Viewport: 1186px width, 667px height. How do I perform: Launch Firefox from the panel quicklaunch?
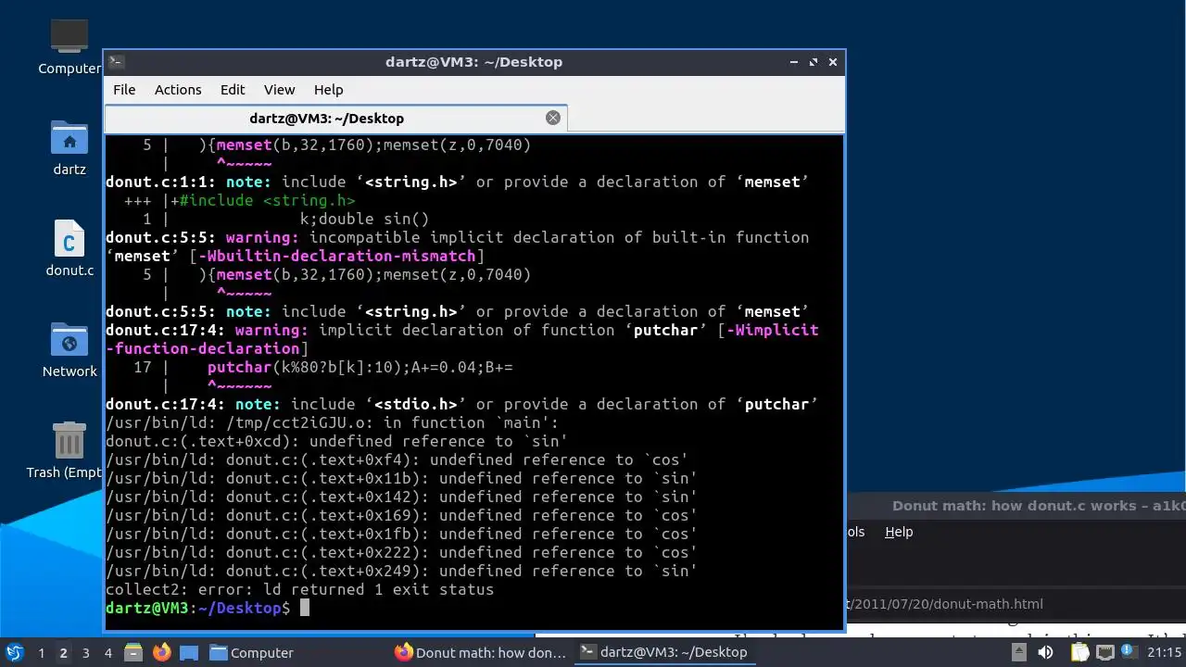click(161, 652)
